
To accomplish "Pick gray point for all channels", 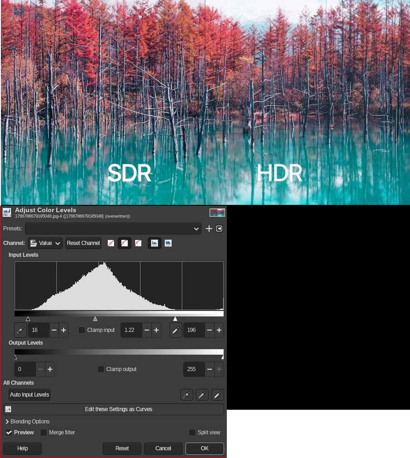I will (x=202, y=395).
